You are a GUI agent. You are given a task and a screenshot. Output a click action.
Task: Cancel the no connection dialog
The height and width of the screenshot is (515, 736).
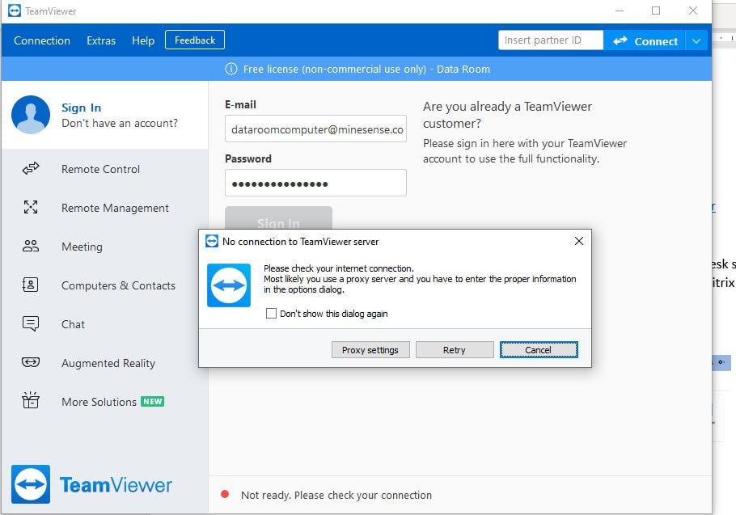[539, 349]
